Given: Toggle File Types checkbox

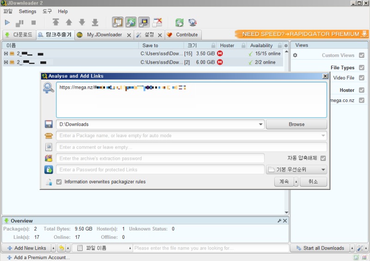Looking at the screenshot, I should pos(362,67).
